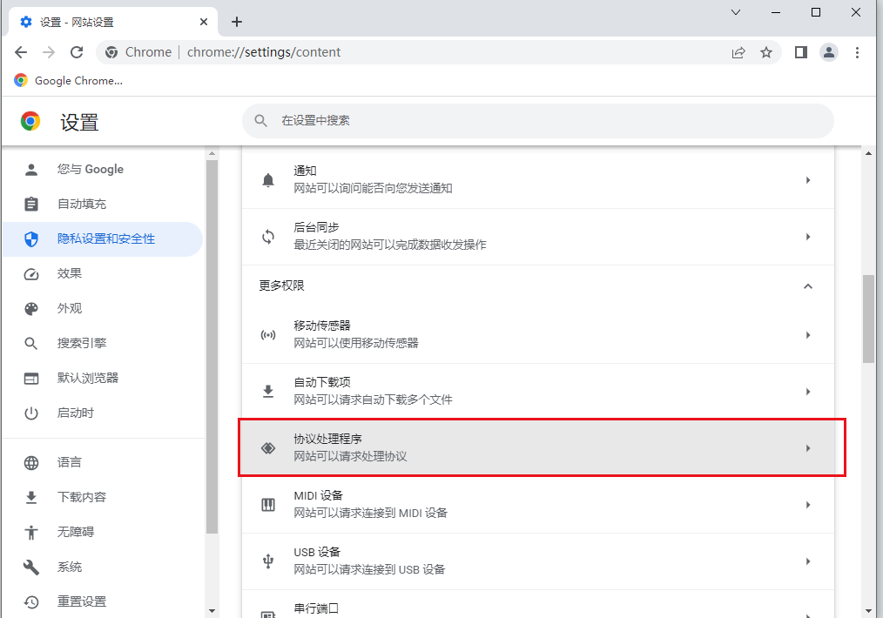This screenshot has height=618, width=883.
Task: Open 移动传感器 motion sensors settings
Action: click(537, 335)
